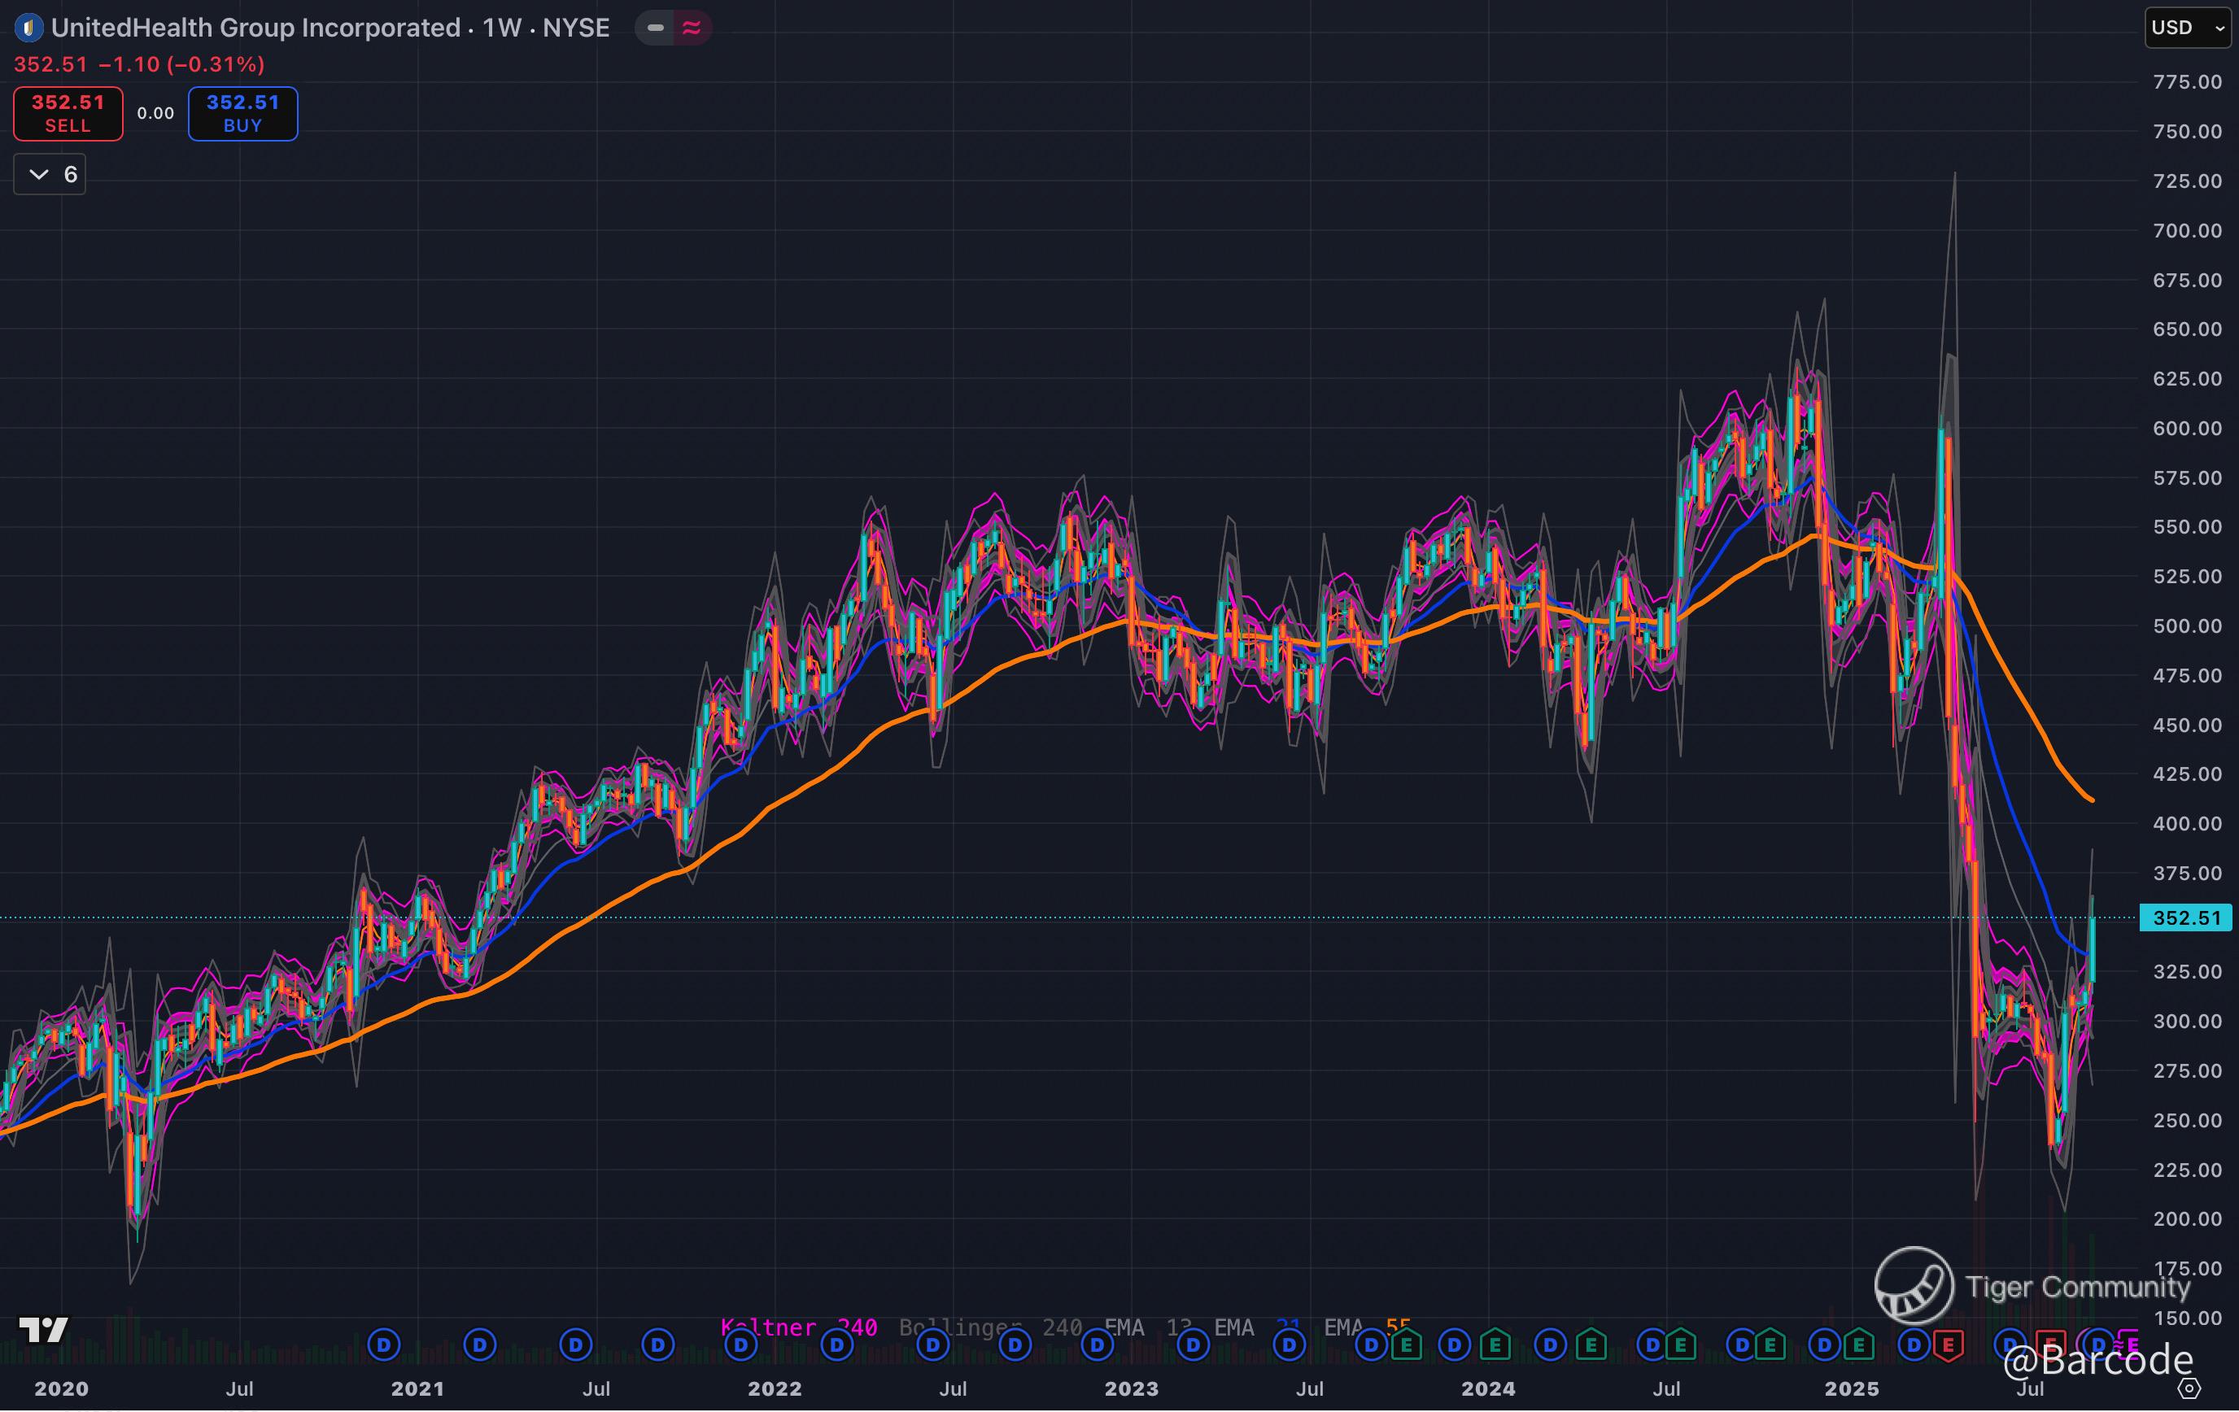The image size is (2239, 1412).
Task: Toggle the gray dash market status indicator
Action: coord(656,28)
